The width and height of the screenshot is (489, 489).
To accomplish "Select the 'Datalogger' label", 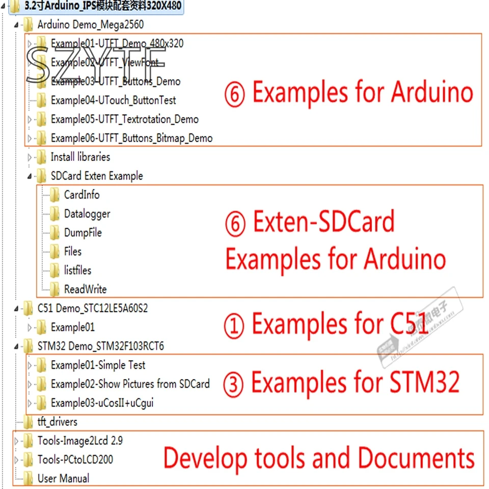I will coord(87,214).
